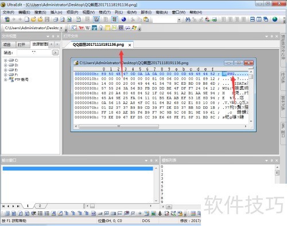
Task: Open the empty search combo box dropdown
Action: pos(179,19)
